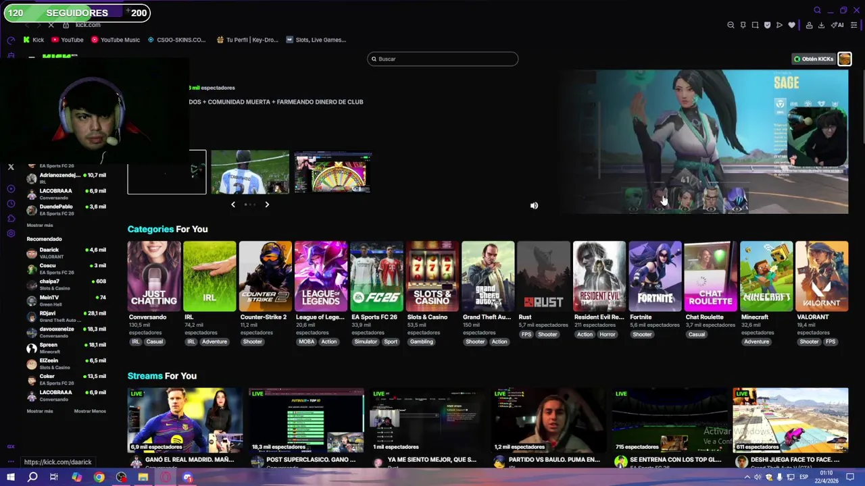Image resolution: width=865 pixels, height=486 pixels.
Task: Open the Rust category card
Action: (544, 276)
